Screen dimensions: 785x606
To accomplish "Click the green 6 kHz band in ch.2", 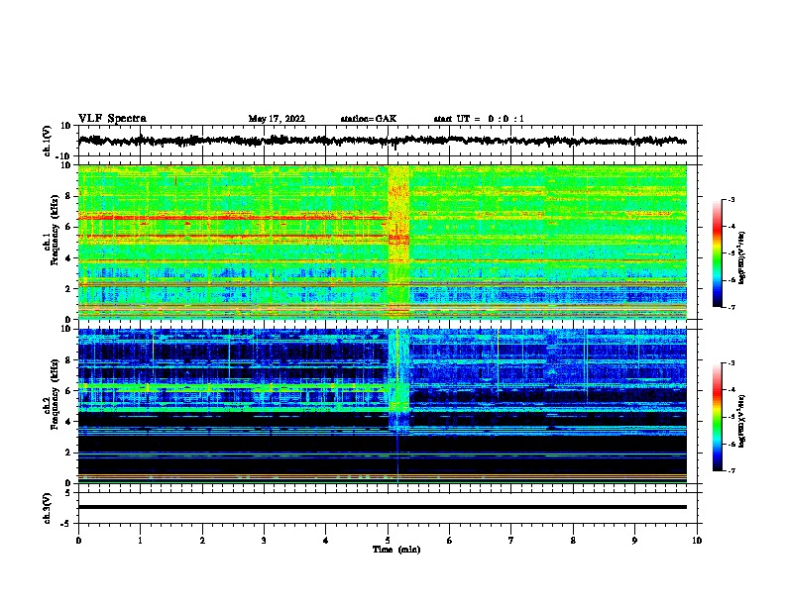I will pyautogui.click(x=233, y=386).
